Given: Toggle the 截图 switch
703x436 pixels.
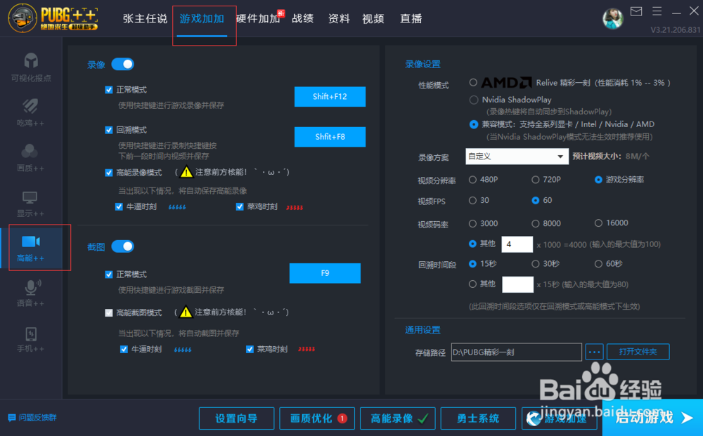Looking at the screenshot, I should click(x=123, y=246).
